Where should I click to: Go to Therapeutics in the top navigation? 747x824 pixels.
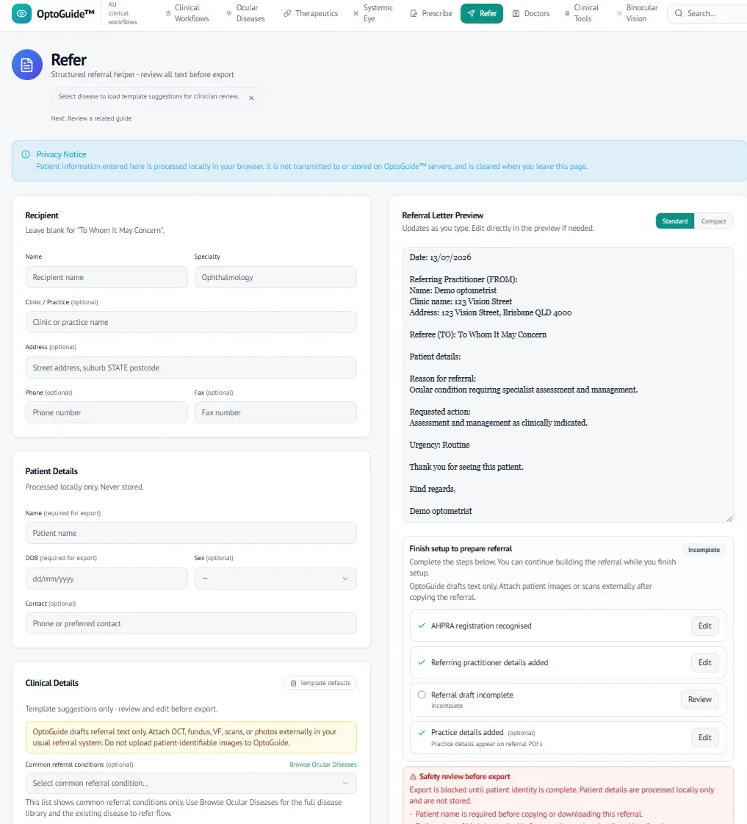click(x=311, y=14)
